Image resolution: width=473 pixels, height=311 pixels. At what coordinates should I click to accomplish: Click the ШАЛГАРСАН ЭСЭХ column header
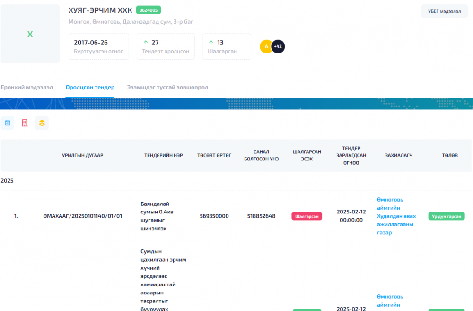pos(307,155)
